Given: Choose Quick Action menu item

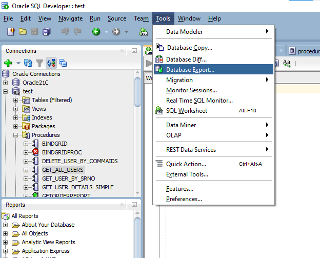Looking at the screenshot, I should click(213, 164).
